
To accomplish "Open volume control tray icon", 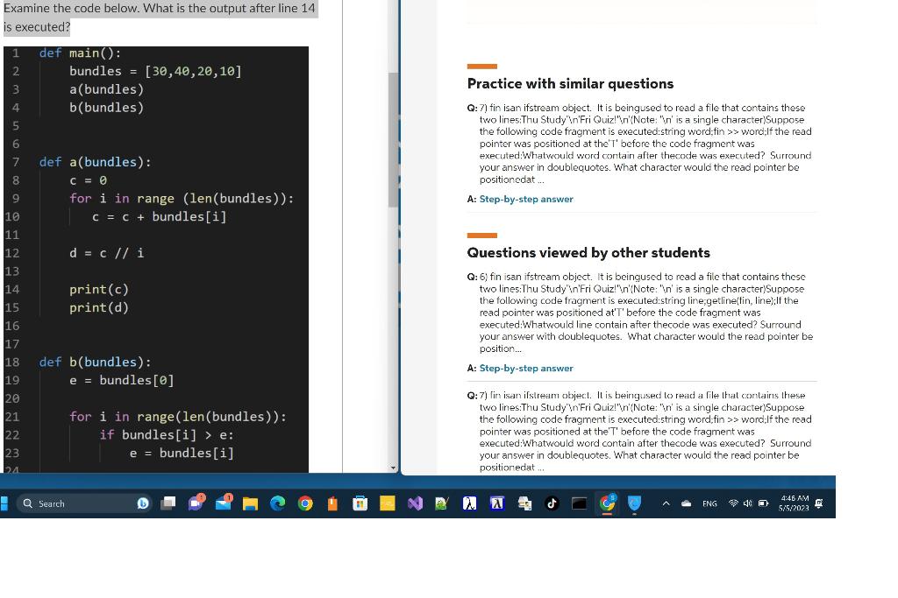I will click(x=747, y=503).
